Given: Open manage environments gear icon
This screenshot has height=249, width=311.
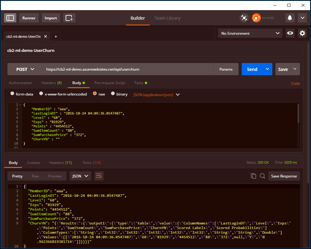Looking at the screenshot, I should (x=302, y=33).
